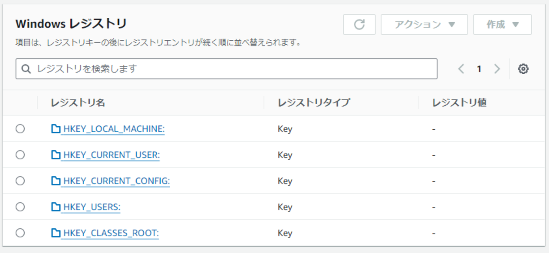Click the レジストリを検索します search field

coord(226,69)
